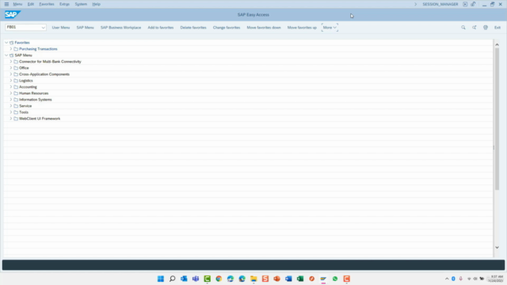Click Move favorites up
Image resolution: width=507 pixels, height=285 pixels.
click(302, 28)
